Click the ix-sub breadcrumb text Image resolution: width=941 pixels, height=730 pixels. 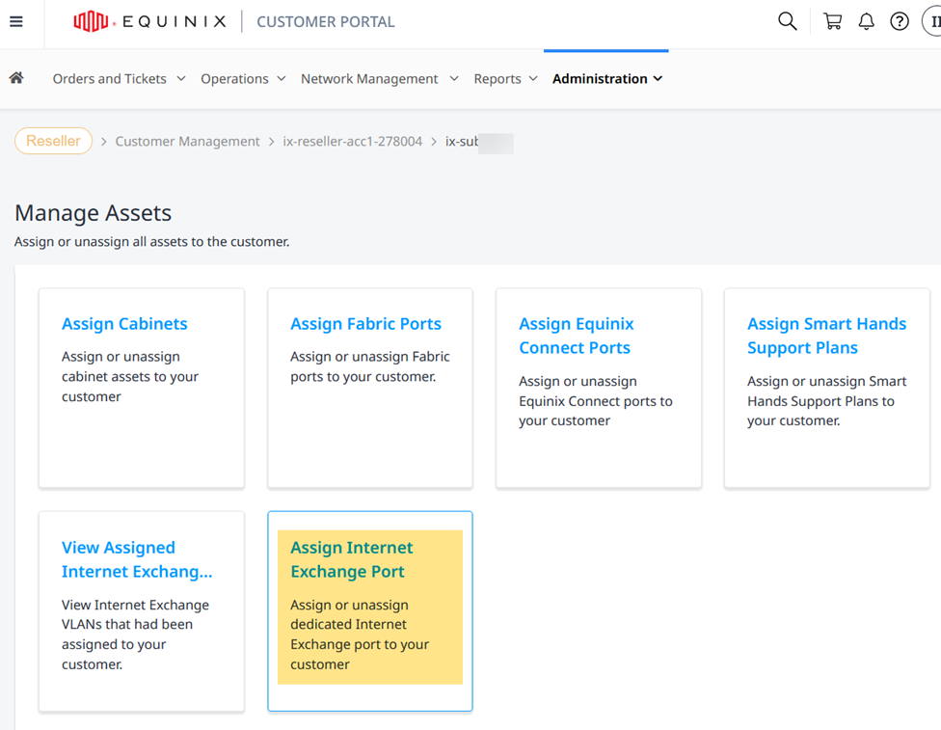462,142
